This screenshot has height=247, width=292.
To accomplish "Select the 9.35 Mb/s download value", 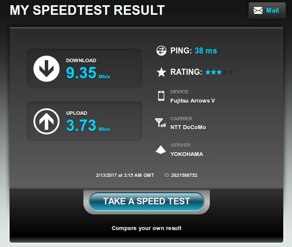I will 88,73.
